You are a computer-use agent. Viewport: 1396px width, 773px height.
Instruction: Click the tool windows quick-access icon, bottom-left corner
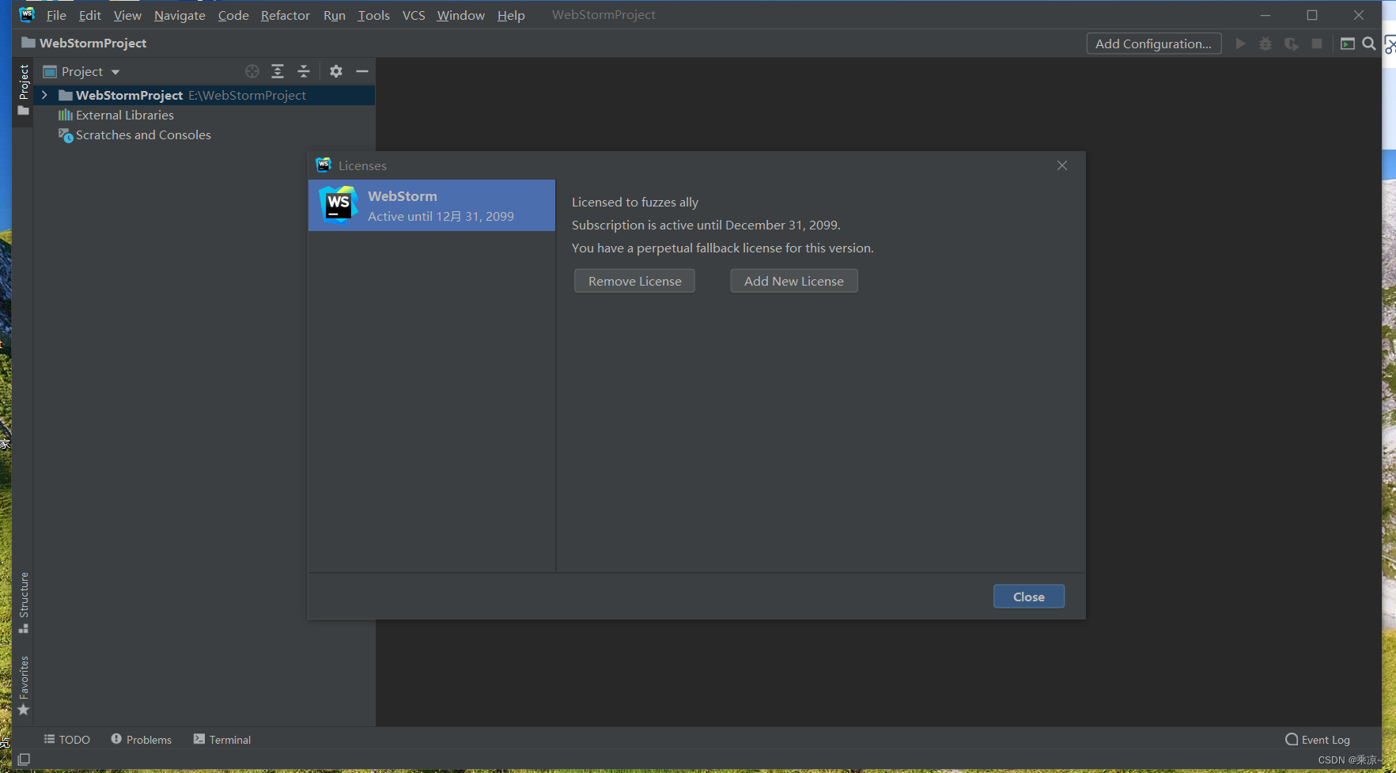[24, 760]
